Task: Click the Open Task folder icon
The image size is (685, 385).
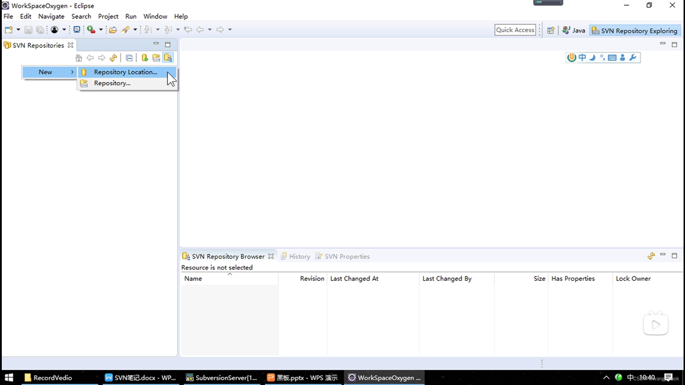Action: pyautogui.click(x=113, y=30)
